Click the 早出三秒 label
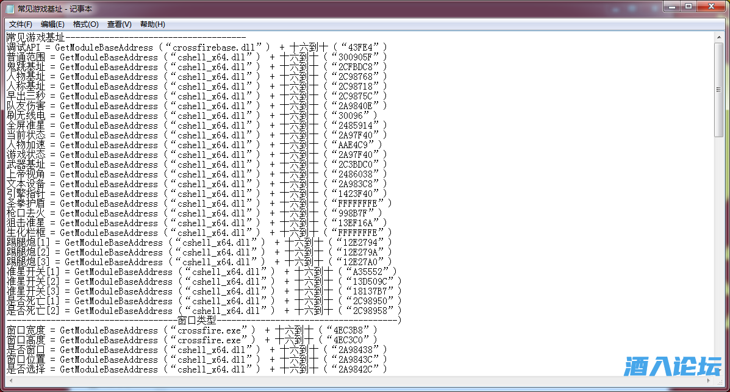Image resolution: width=730 pixels, height=392 pixels. (26, 96)
